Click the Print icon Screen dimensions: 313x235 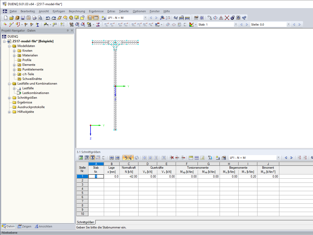click(34, 18)
